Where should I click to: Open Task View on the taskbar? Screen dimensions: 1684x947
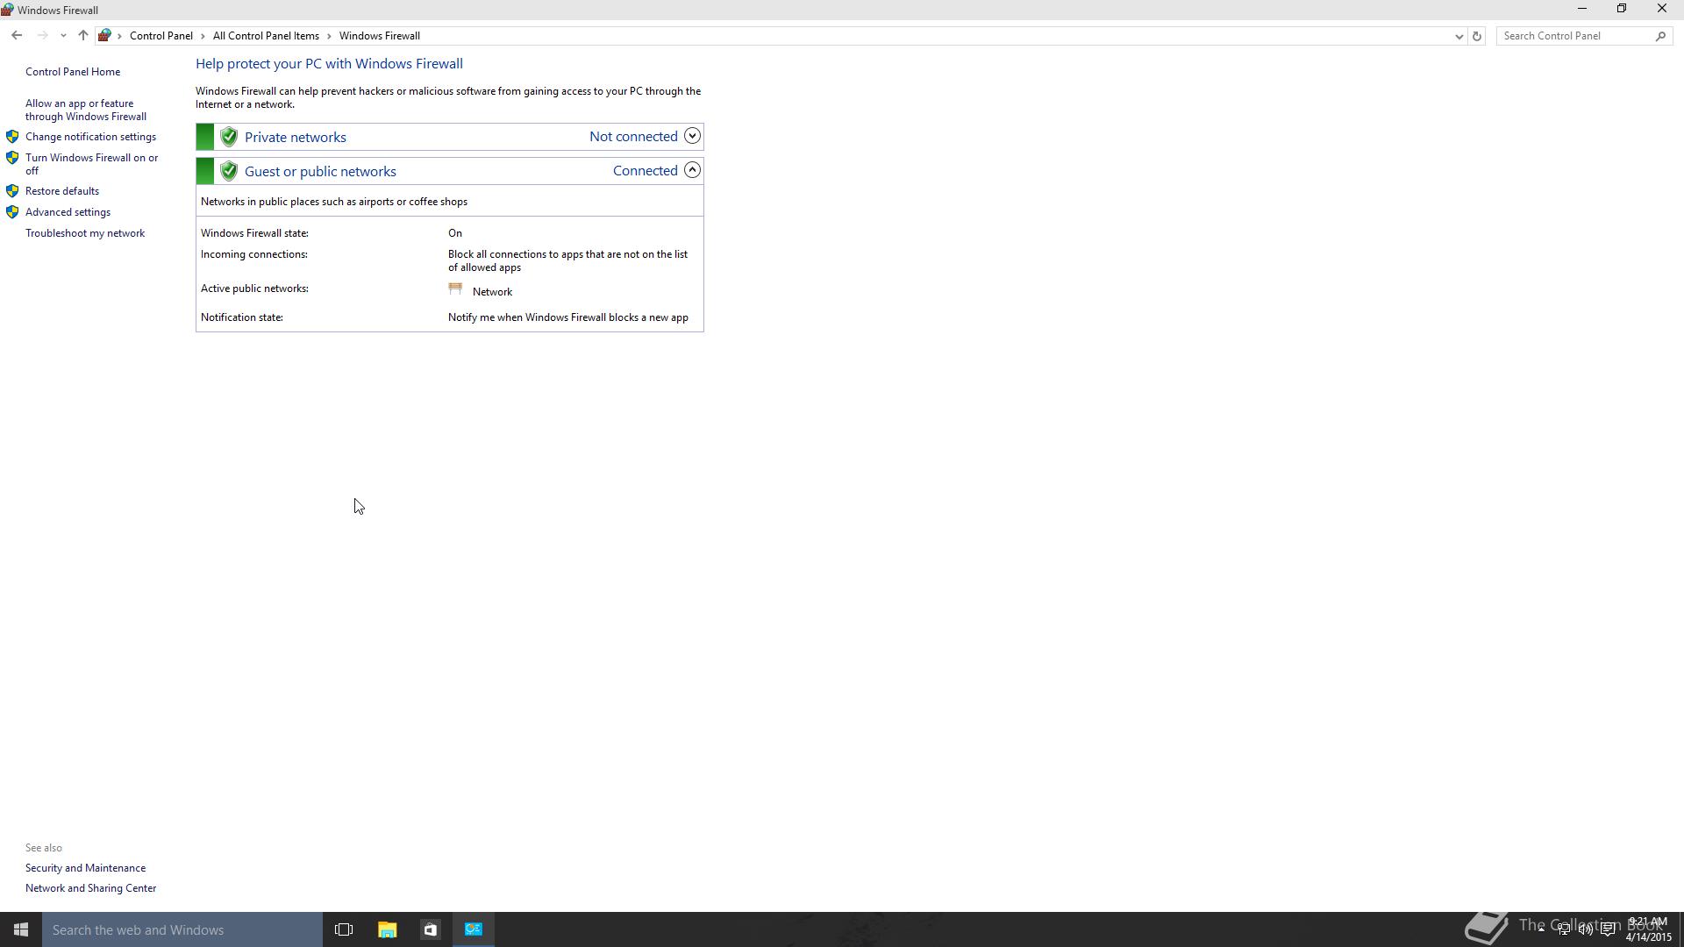(x=344, y=929)
